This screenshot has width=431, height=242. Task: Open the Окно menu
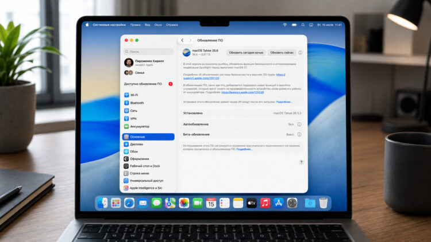pyautogui.click(x=158, y=25)
